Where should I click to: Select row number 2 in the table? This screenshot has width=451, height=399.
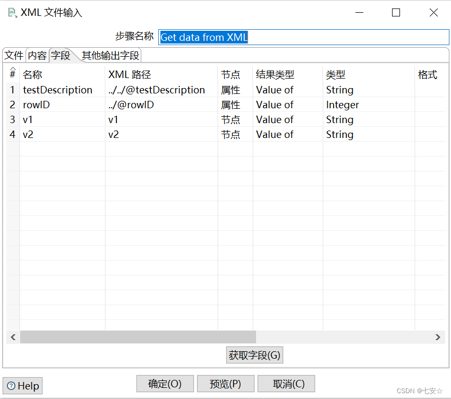pos(12,105)
